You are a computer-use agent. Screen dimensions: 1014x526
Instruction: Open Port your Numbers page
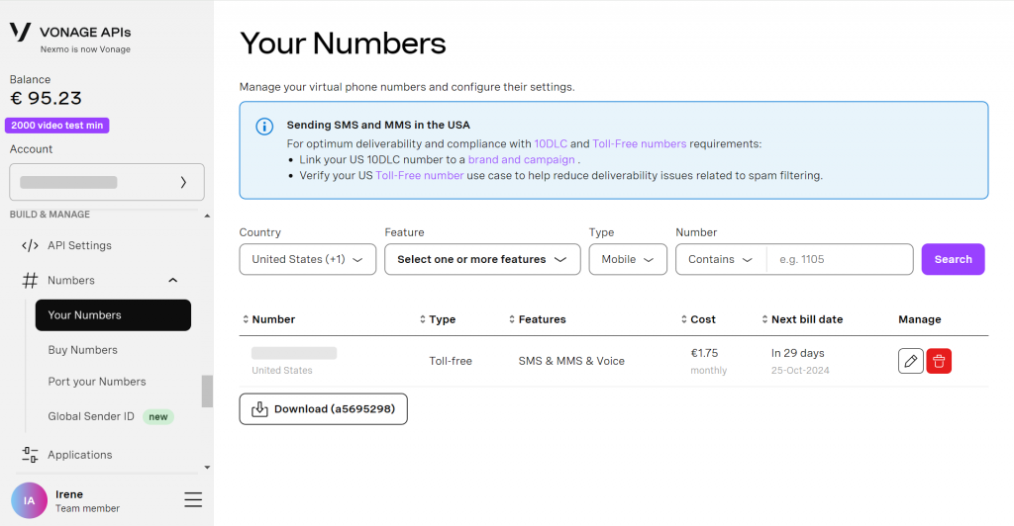(97, 382)
